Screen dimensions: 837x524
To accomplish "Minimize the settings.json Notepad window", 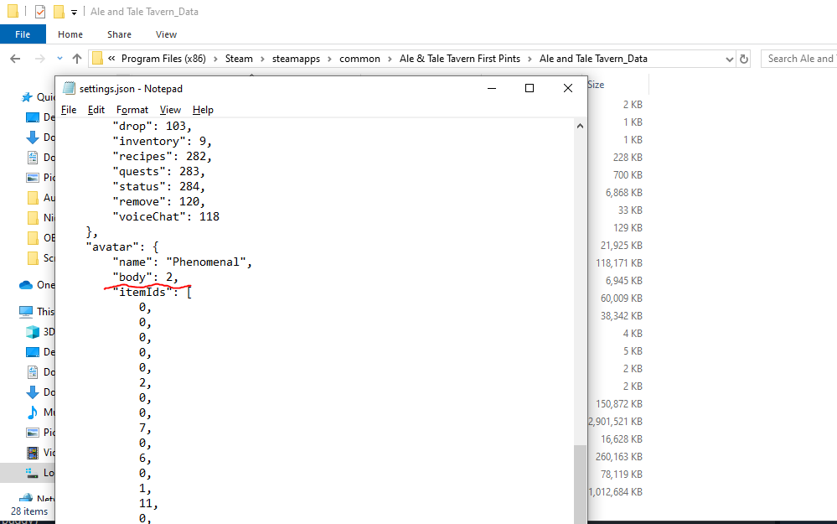I will click(492, 88).
